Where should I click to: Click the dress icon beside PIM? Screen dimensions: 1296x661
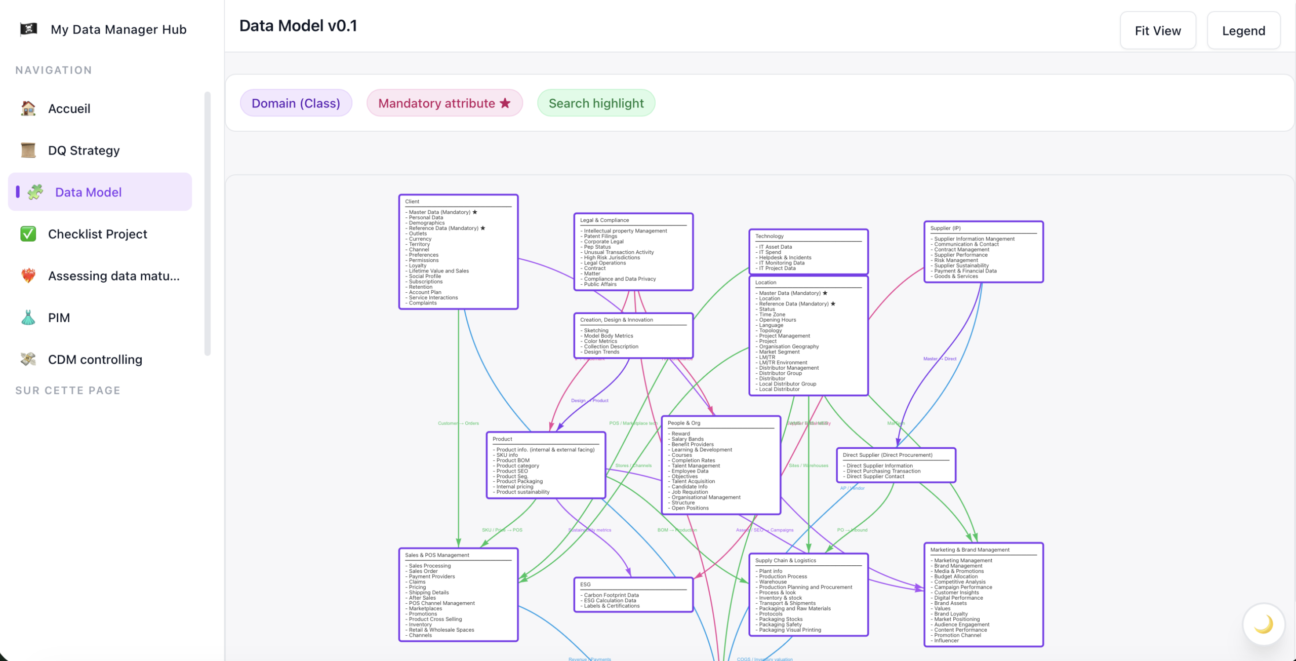[x=28, y=318]
